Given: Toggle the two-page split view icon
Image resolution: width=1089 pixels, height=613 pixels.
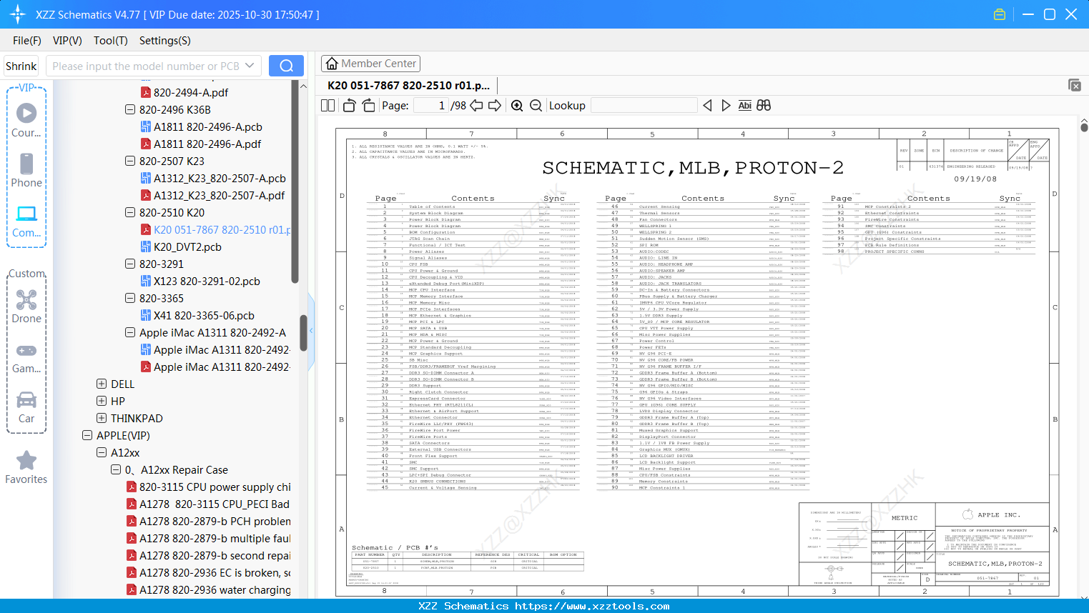Looking at the screenshot, I should 328,106.
